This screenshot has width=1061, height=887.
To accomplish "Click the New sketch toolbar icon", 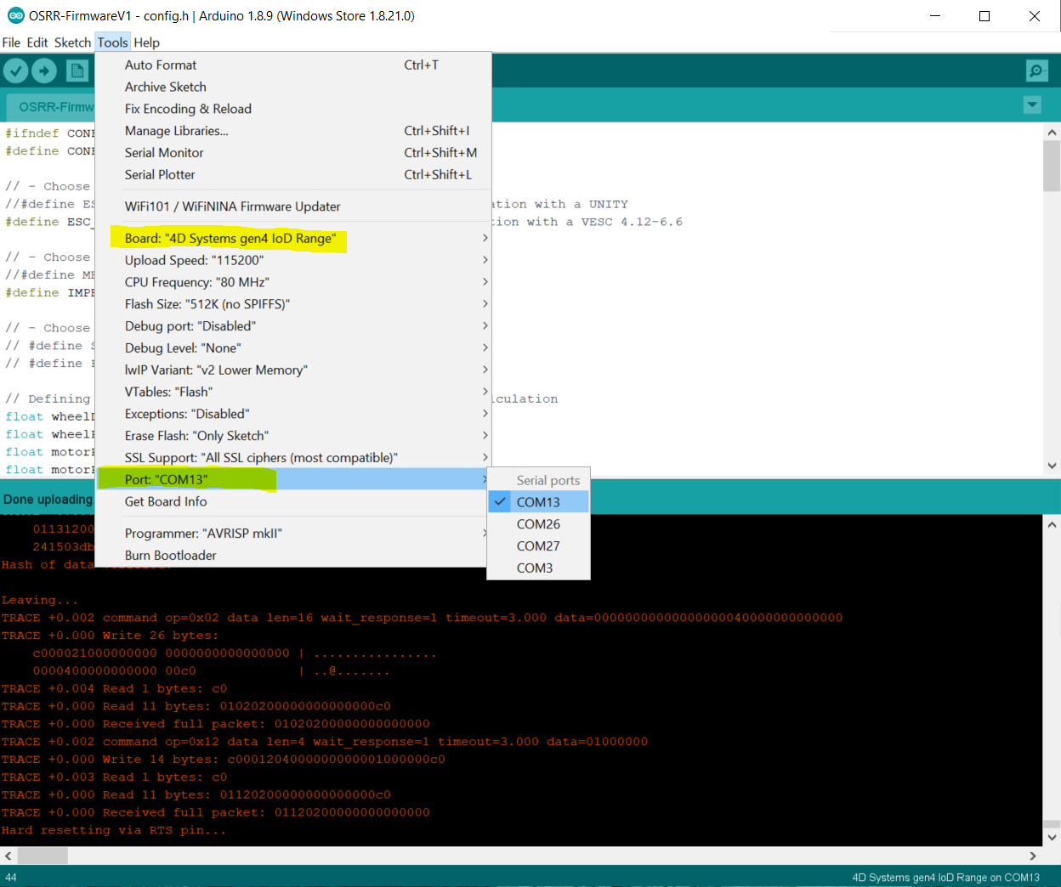I will [77, 71].
